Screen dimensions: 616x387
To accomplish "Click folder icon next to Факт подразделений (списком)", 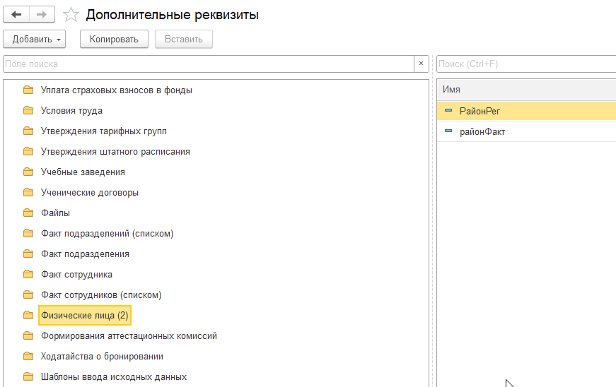I will pyautogui.click(x=28, y=233).
